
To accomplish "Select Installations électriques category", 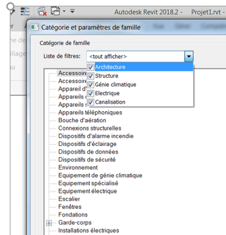I will [x=88, y=230].
